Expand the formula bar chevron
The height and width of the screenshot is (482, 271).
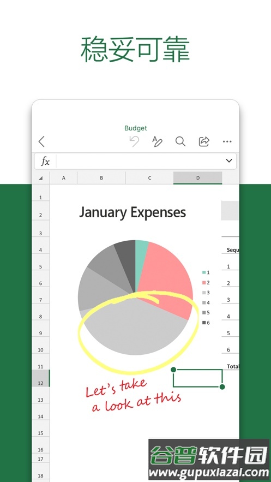(229, 161)
